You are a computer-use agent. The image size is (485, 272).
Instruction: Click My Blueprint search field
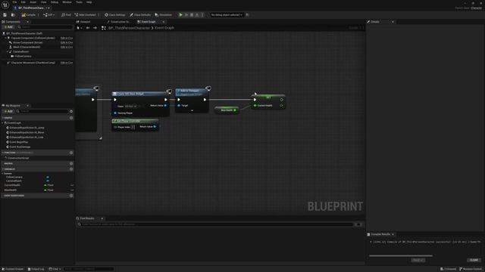pos(42,111)
